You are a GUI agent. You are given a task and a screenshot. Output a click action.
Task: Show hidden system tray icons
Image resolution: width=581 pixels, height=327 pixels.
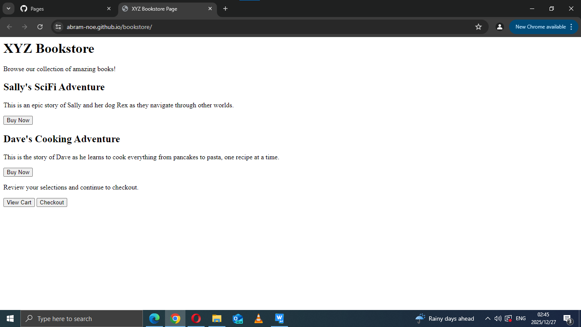click(488, 318)
